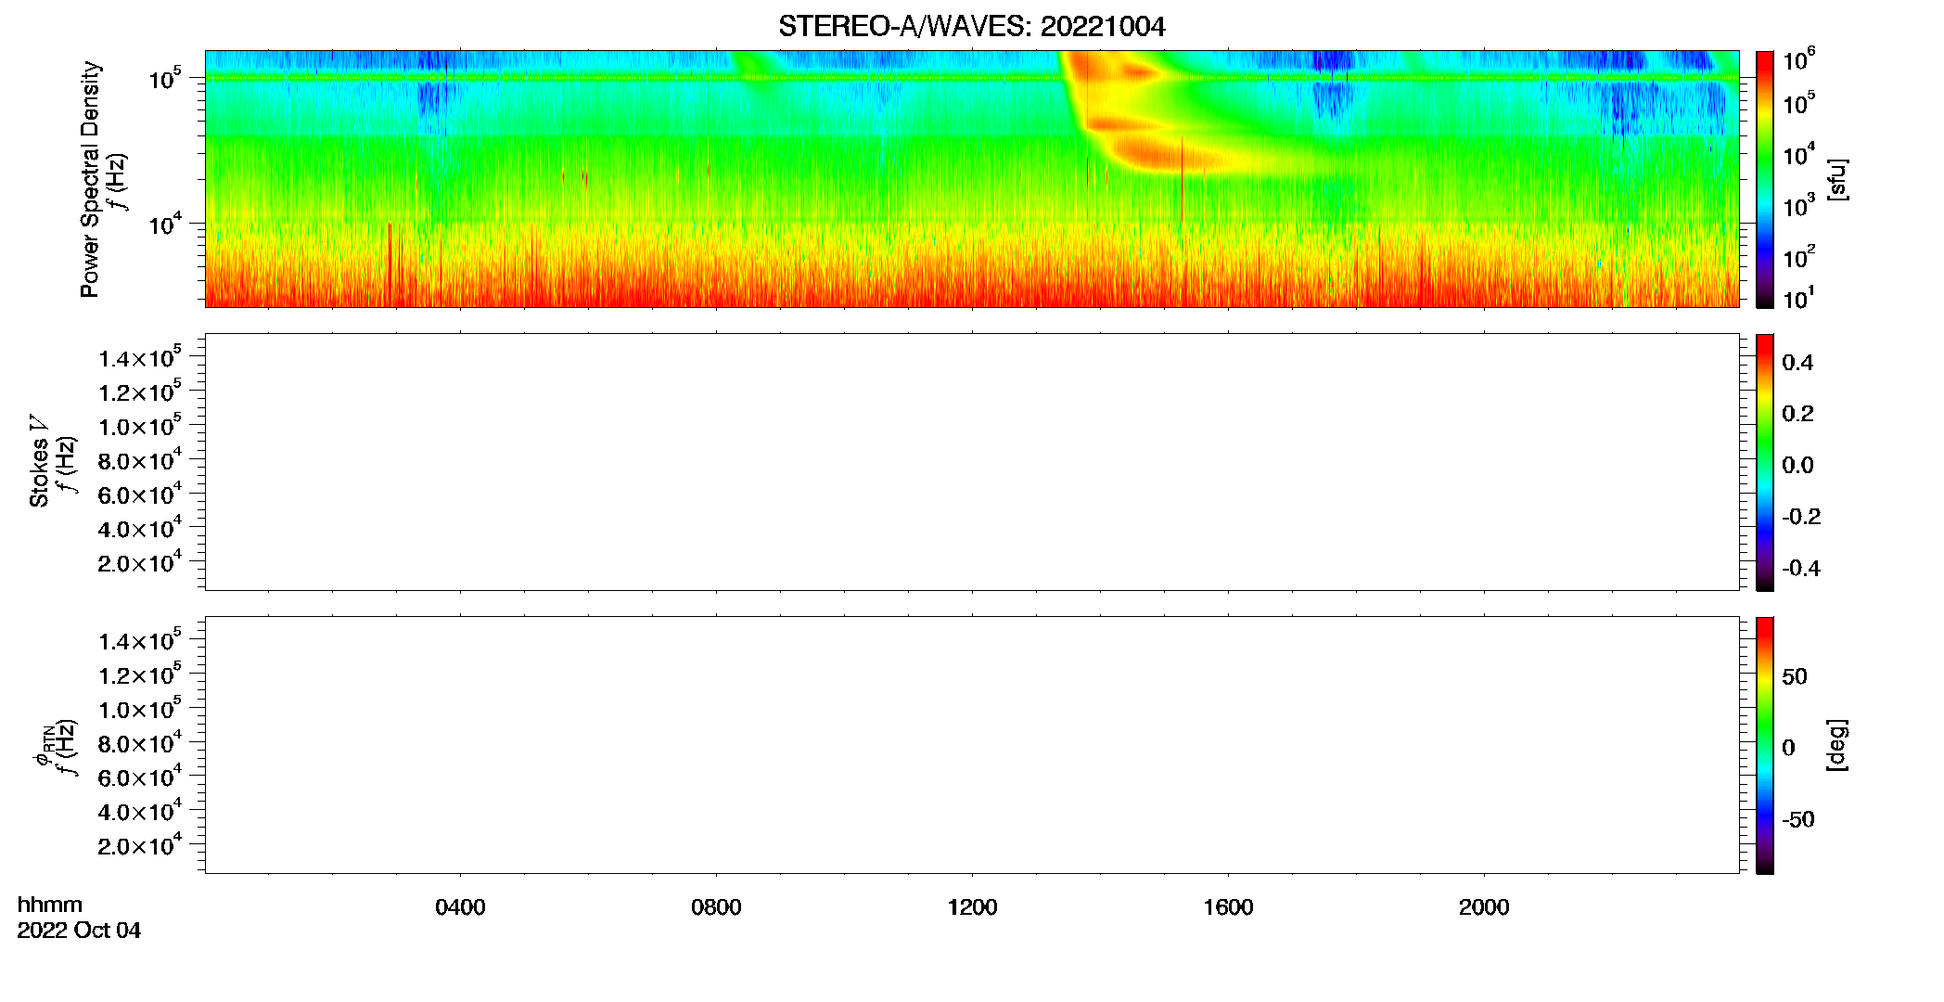Viewport: 1944px width, 1002px height.
Task: Click the 0.0 tick on Stokes color bar
Action: [1797, 466]
